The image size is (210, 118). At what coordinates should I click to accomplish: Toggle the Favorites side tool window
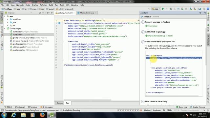2,98
